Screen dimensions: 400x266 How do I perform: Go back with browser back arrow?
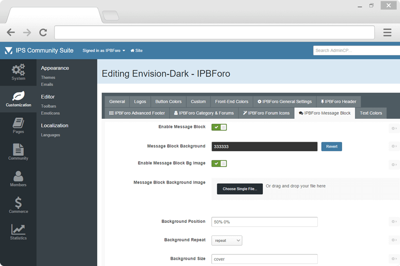pyautogui.click(x=11, y=32)
